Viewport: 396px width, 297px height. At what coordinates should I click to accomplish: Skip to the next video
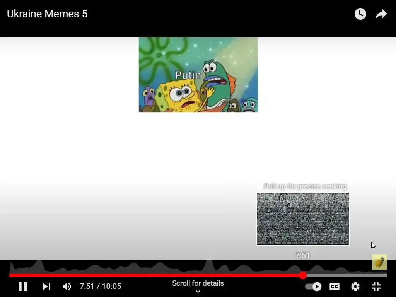[x=46, y=287]
